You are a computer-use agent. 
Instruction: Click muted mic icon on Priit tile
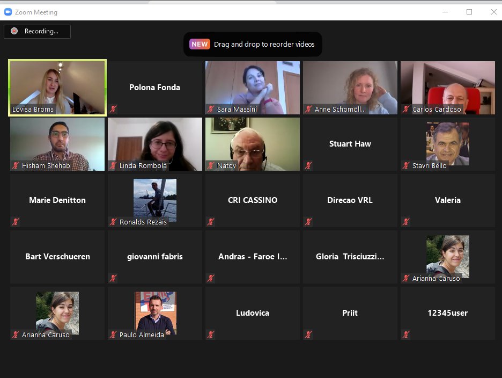coord(308,335)
